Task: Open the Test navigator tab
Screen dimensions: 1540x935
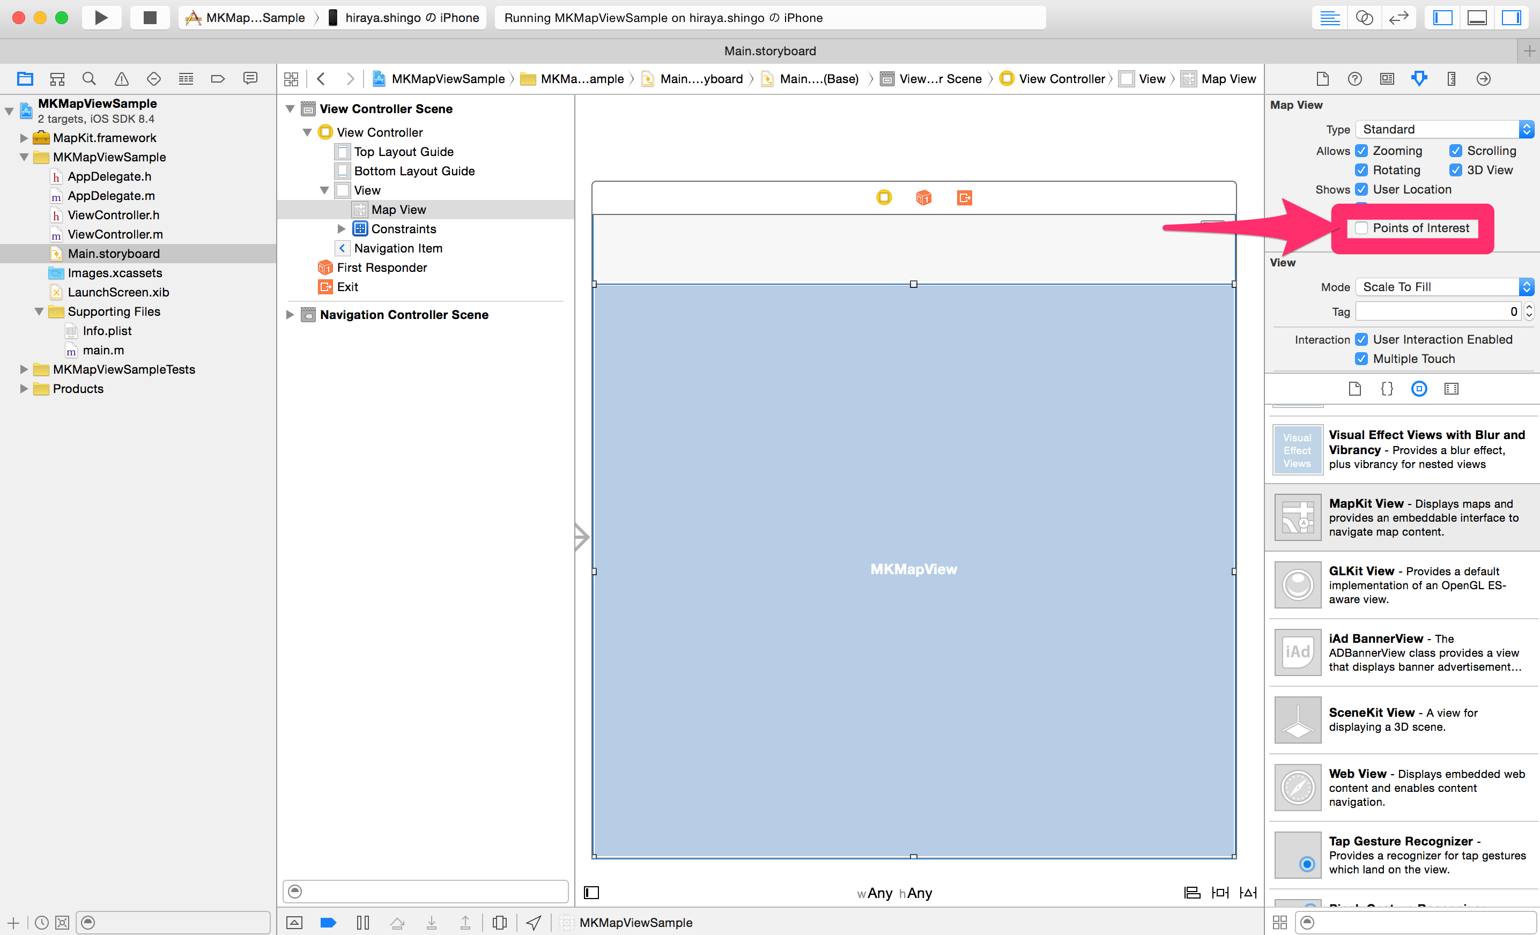Action: pos(154,79)
